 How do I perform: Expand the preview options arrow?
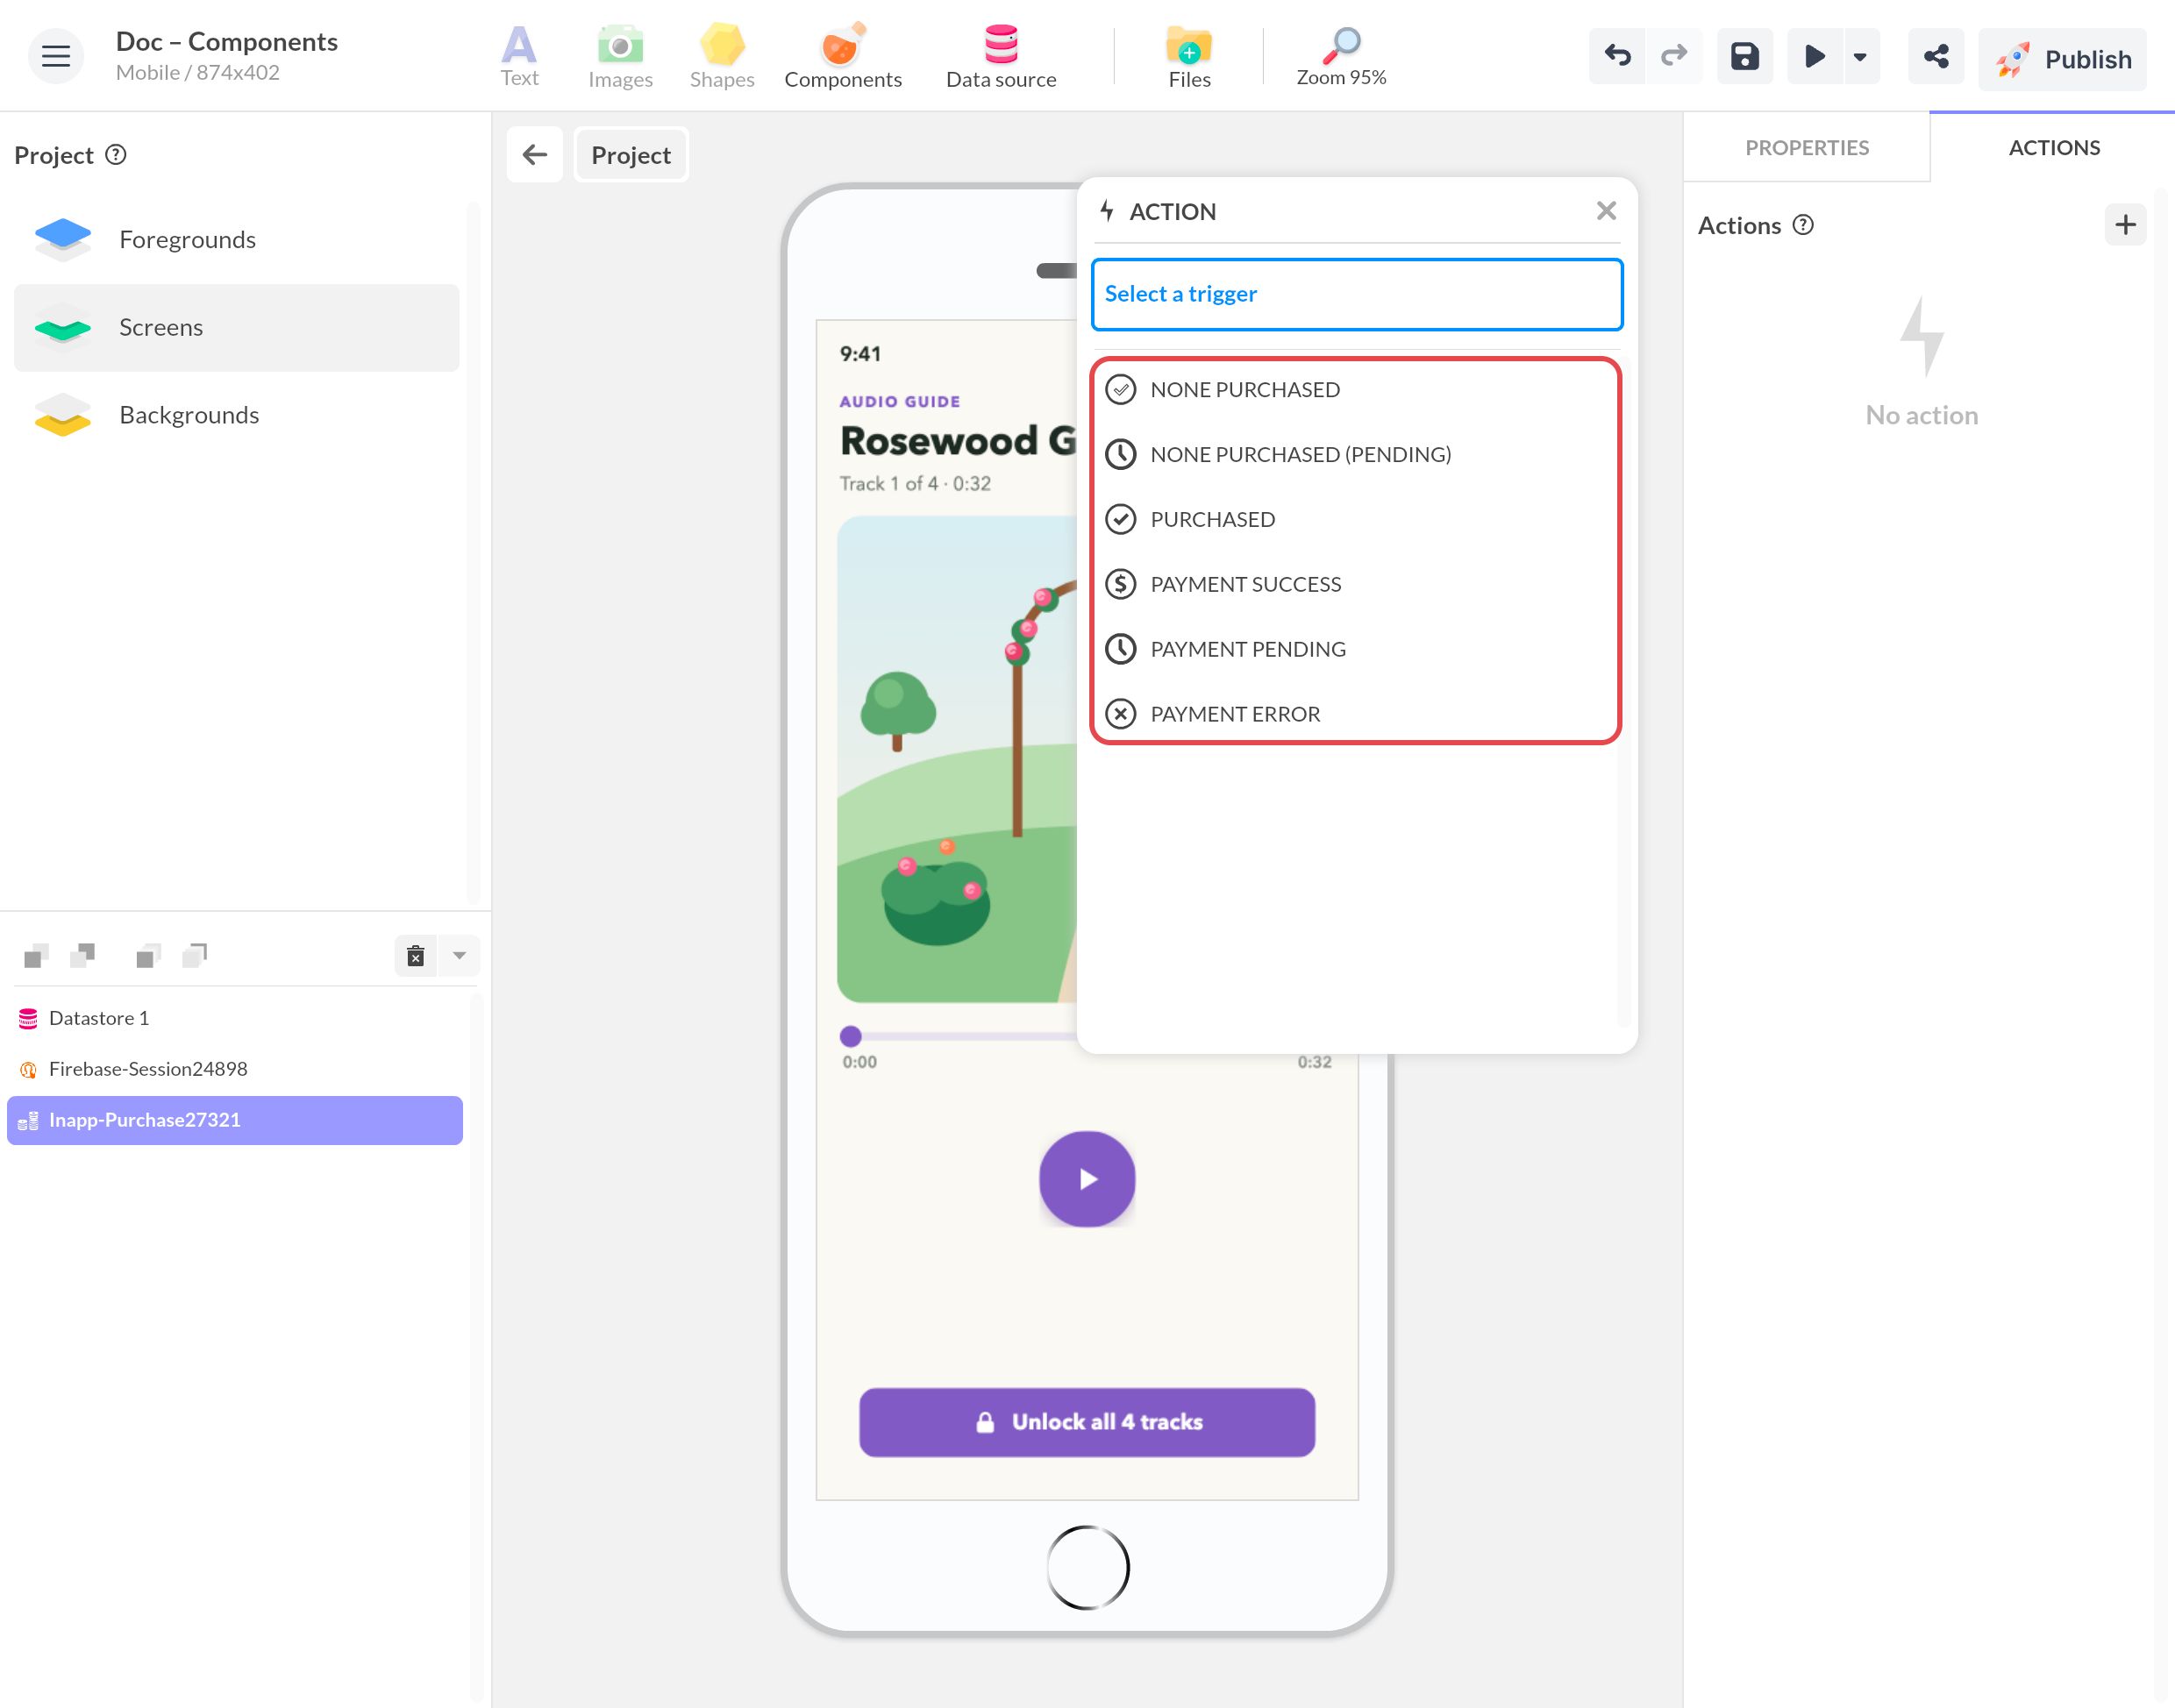pos(1860,56)
